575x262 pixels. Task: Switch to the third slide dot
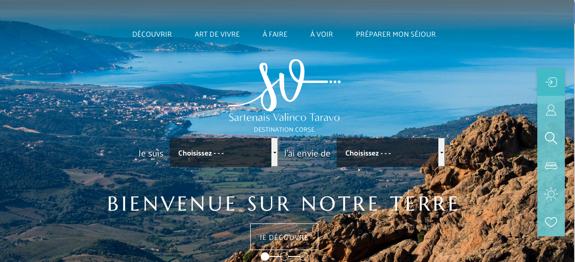tap(304, 256)
